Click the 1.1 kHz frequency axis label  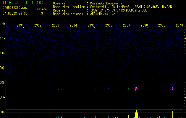(2, 38)
